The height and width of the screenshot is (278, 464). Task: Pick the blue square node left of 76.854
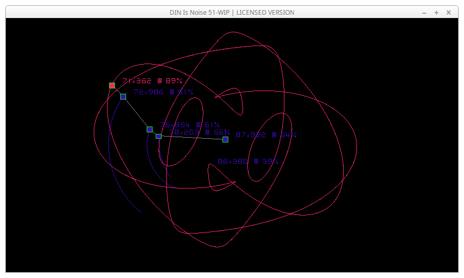(150, 129)
